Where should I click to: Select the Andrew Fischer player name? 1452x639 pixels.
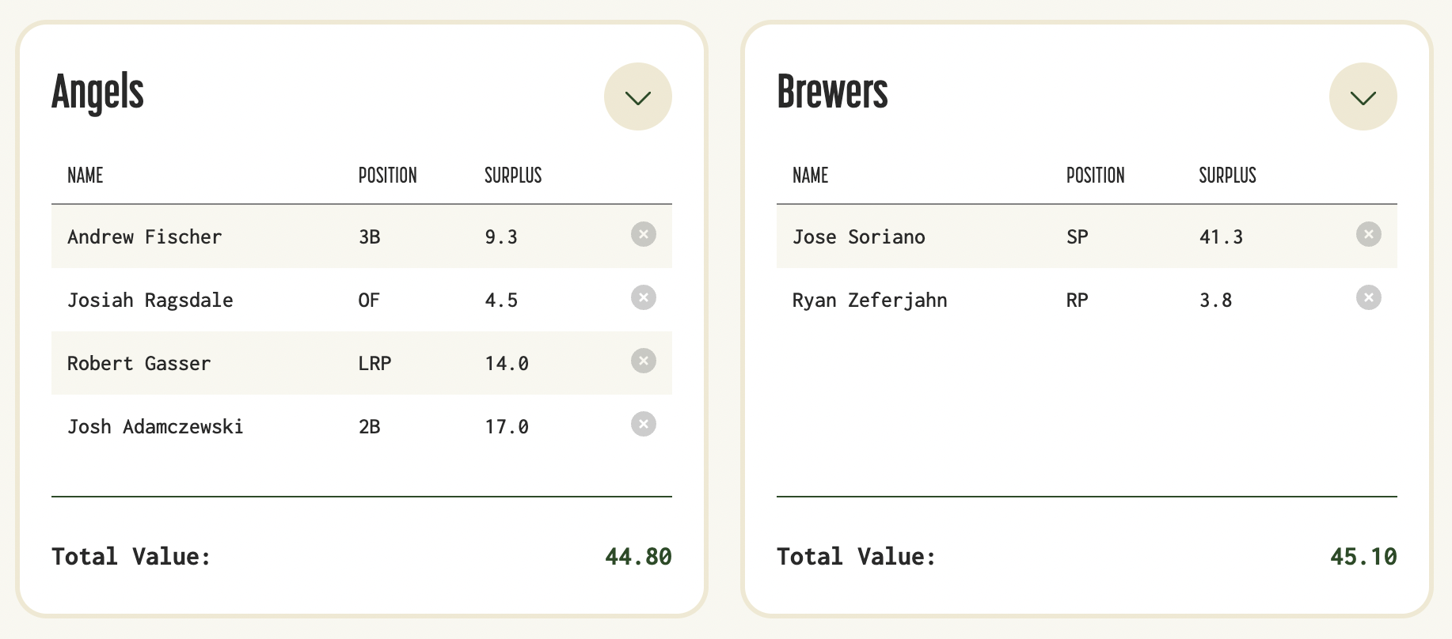tap(145, 236)
